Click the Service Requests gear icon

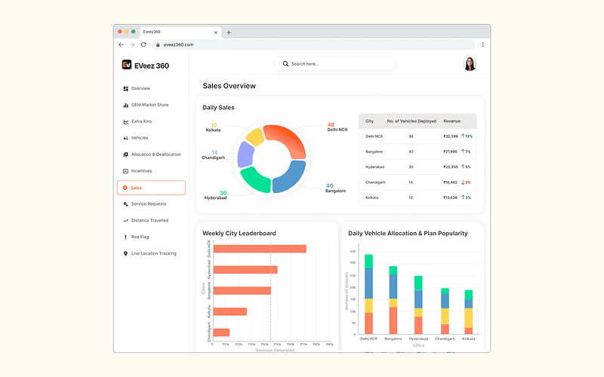[x=125, y=204]
